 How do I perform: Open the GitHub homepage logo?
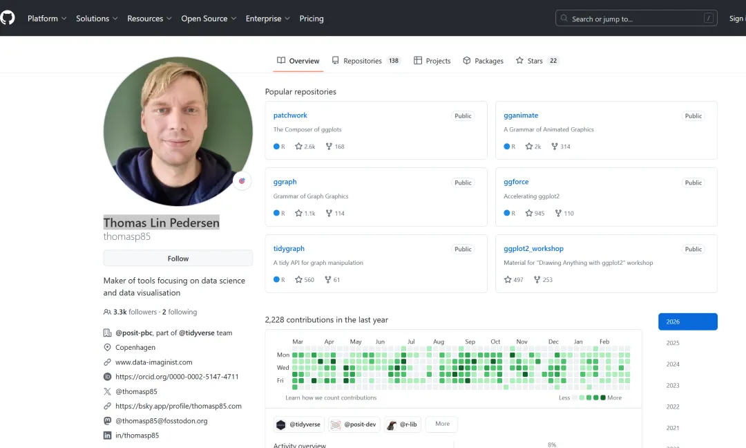pos(7,18)
